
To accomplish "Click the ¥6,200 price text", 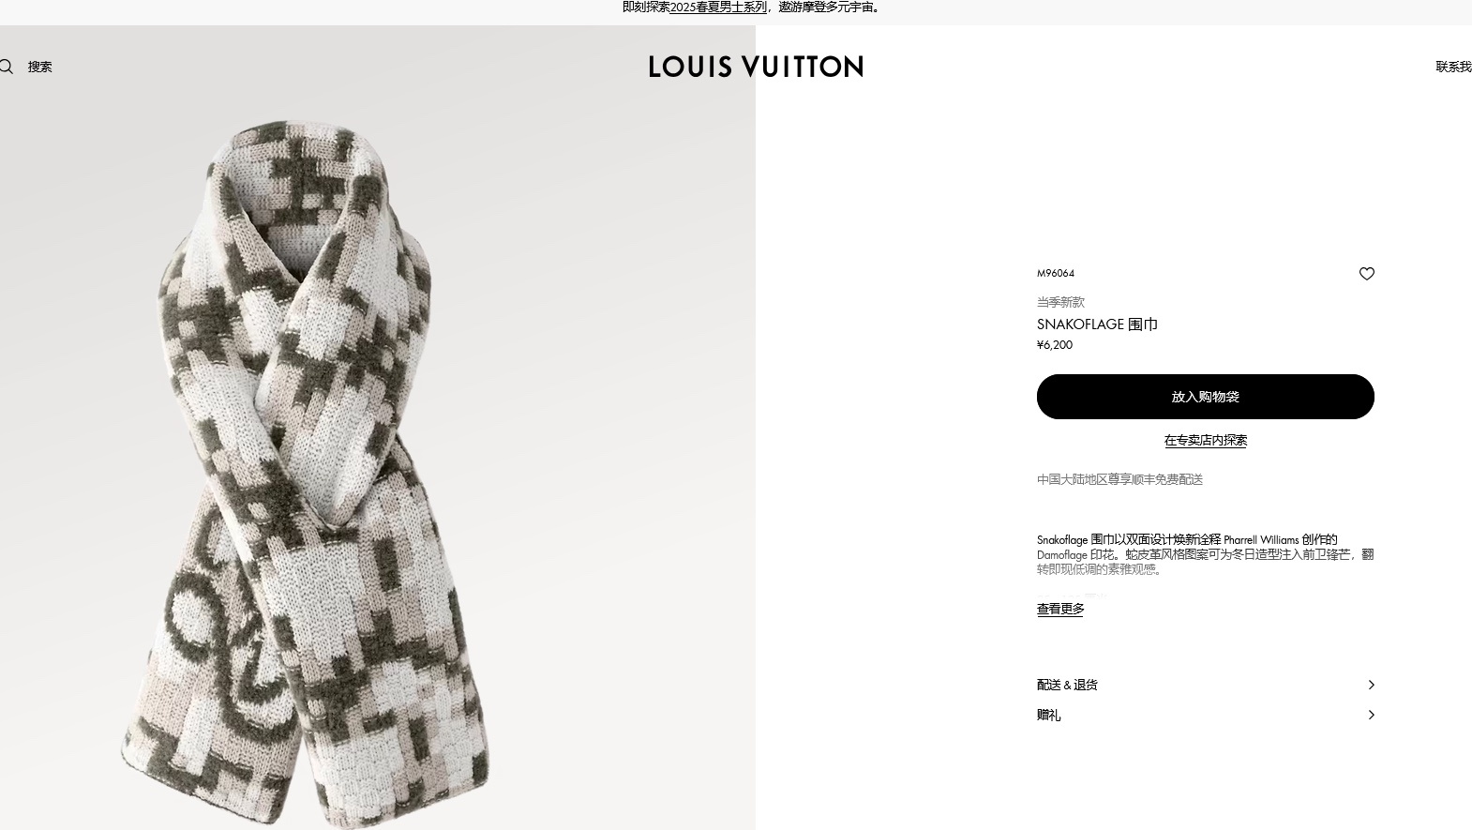I will coord(1055,345).
